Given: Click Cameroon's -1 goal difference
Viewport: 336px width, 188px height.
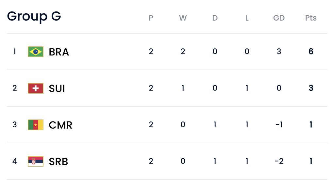Looking at the screenshot, I should pyautogui.click(x=279, y=125).
